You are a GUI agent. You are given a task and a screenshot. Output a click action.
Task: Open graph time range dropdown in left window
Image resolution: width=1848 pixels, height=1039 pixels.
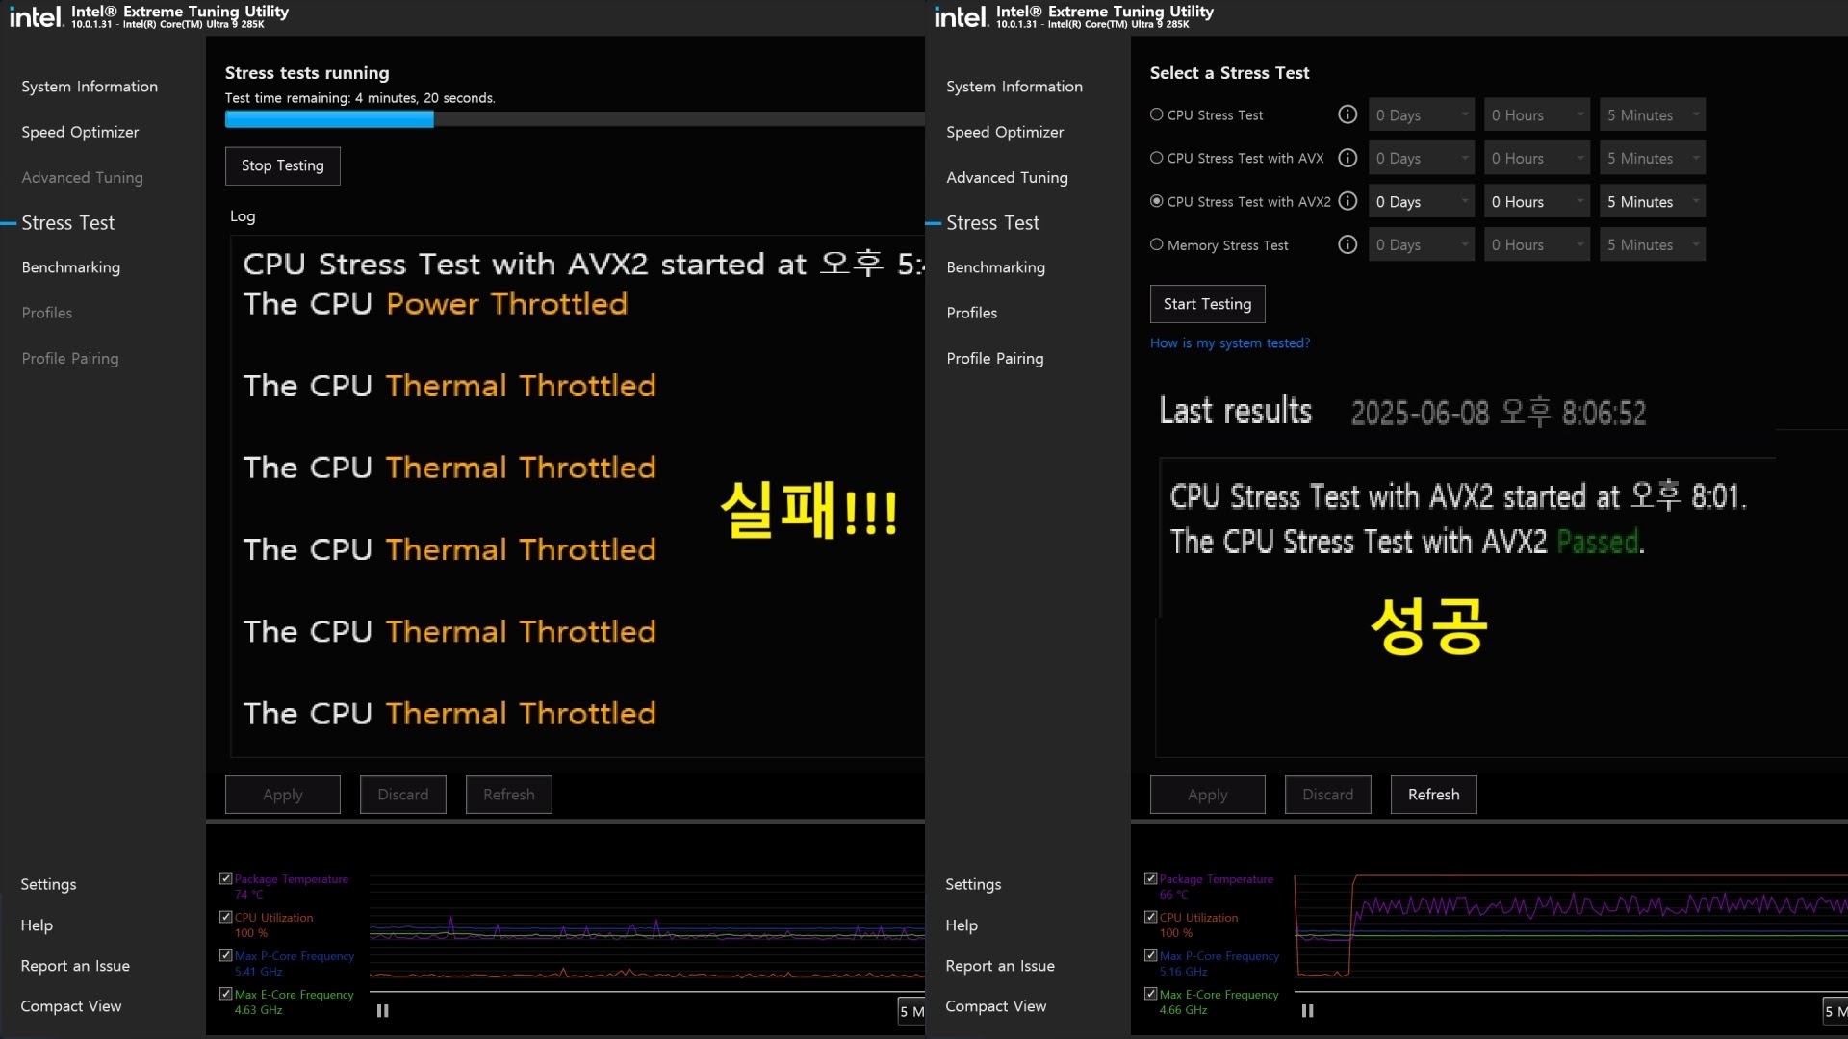[x=911, y=1011]
